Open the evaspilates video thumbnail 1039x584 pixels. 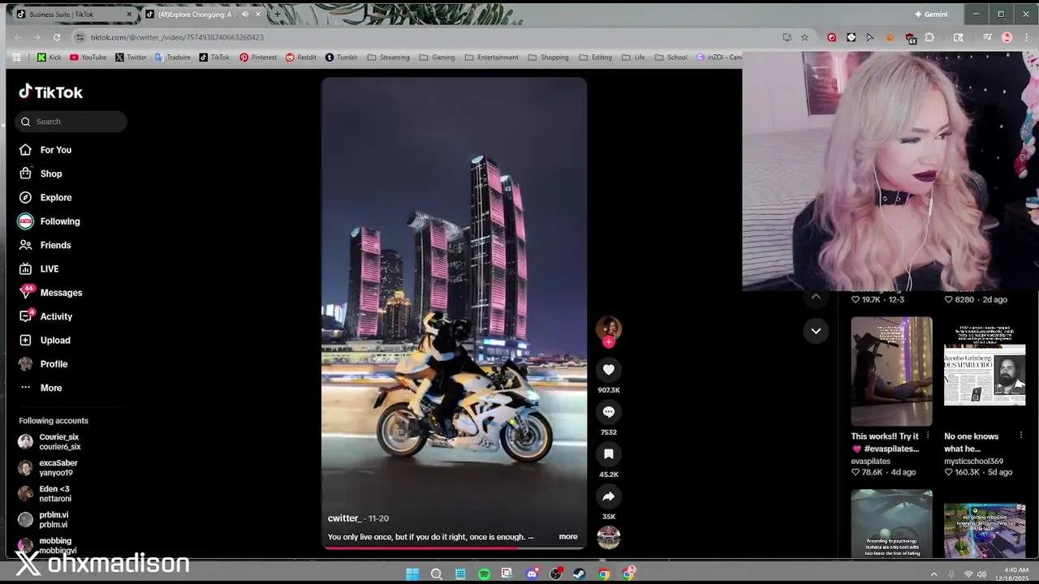(x=891, y=371)
